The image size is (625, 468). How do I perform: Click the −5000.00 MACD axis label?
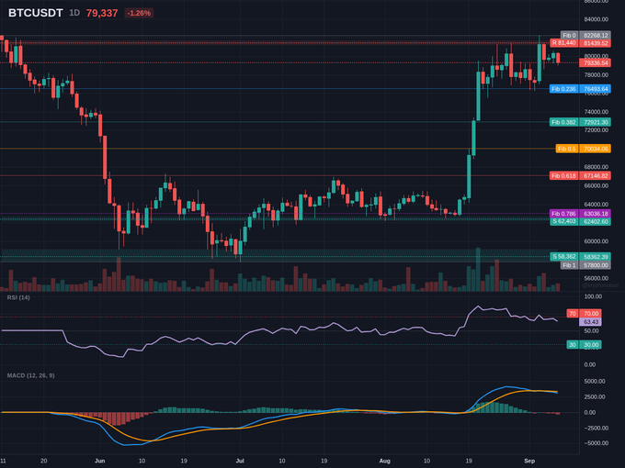(597, 443)
